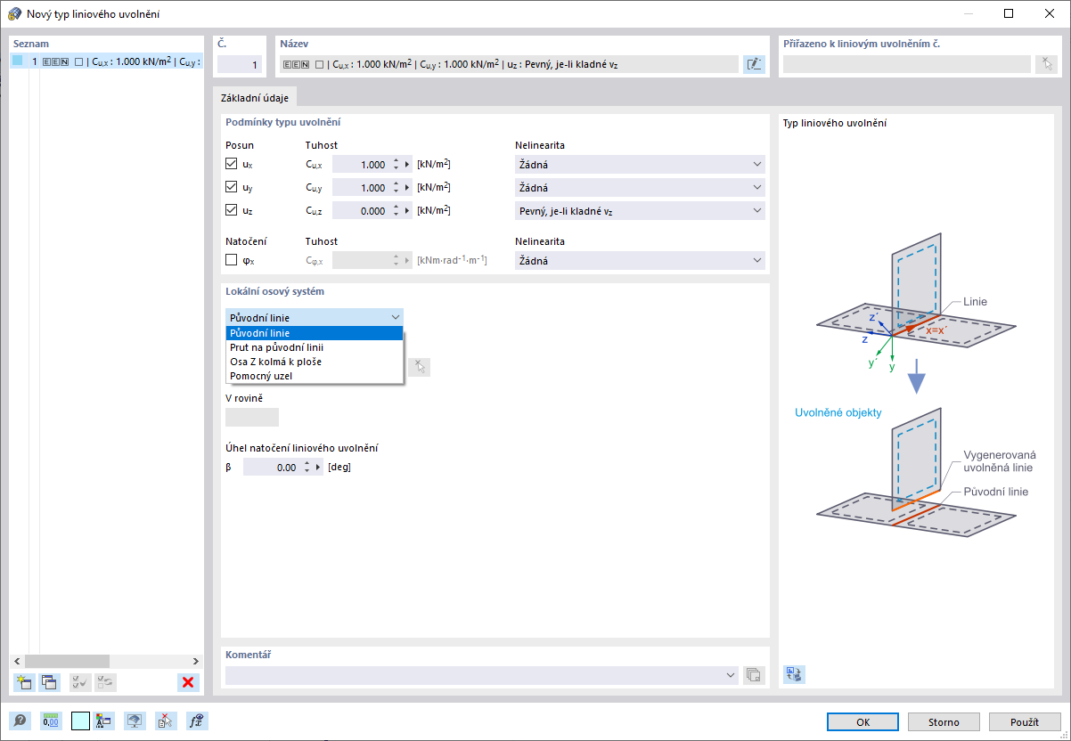Click the Seznam horizontal scrollbar thumb
This screenshot has width=1071, height=741.
tap(67, 661)
